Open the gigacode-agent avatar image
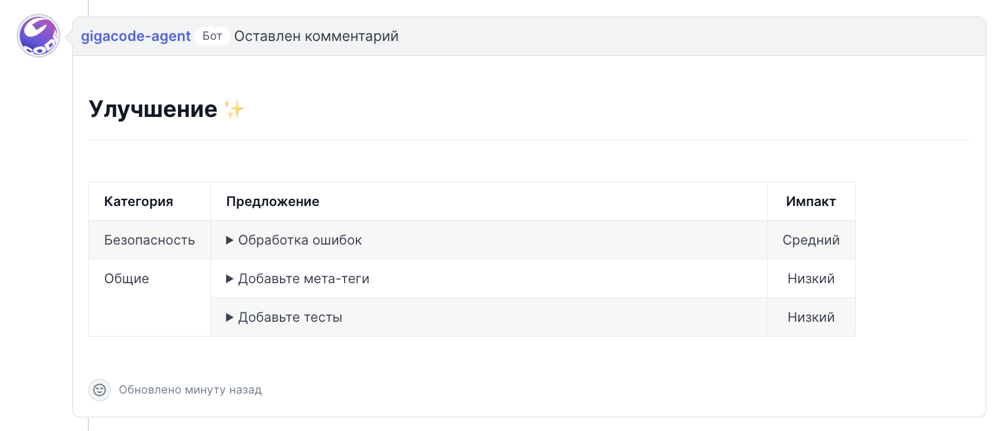1000x431 pixels. click(39, 36)
